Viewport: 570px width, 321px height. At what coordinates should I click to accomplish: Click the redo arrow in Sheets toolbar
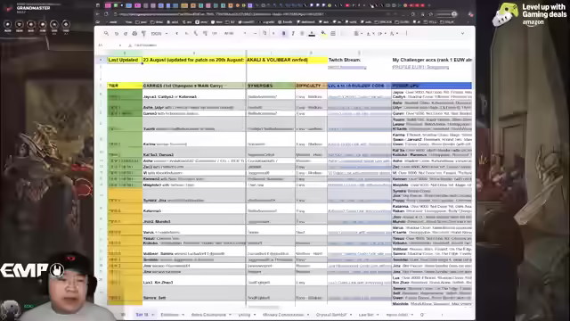[126, 34]
